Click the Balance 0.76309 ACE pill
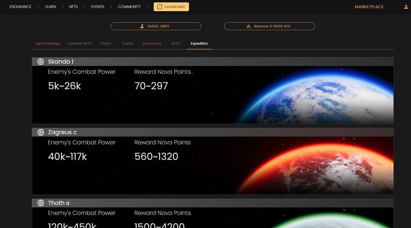 pyautogui.click(x=270, y=26)
